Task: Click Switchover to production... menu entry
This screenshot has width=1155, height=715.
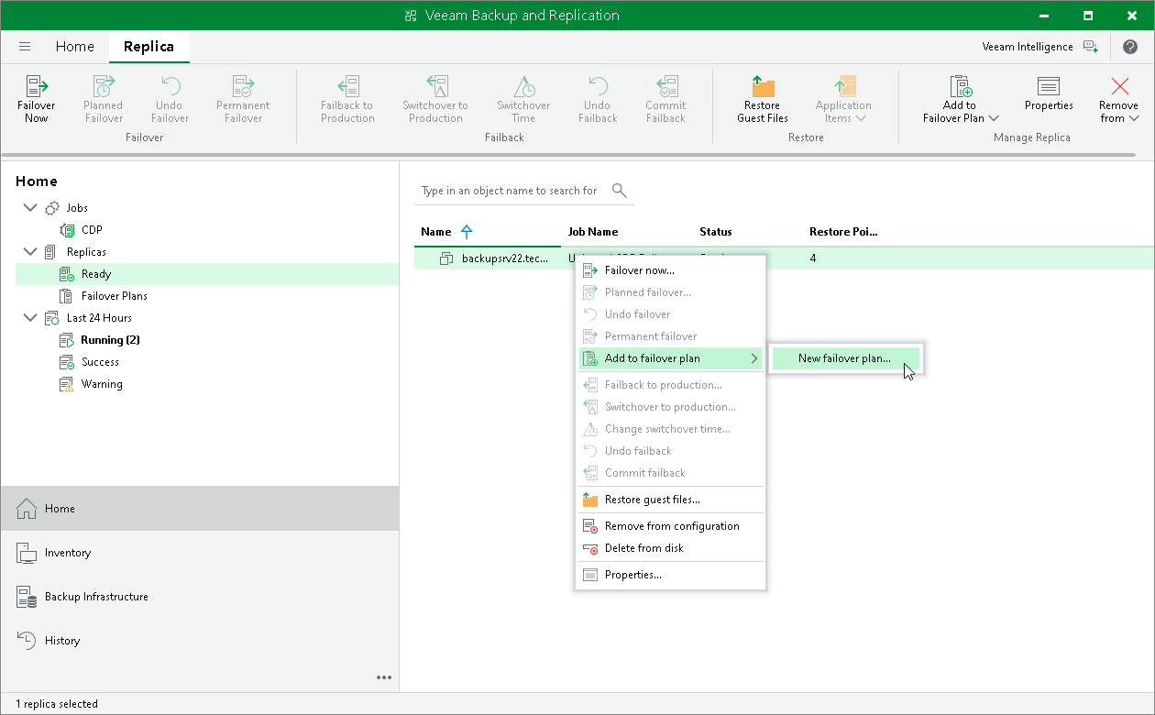Action: click(670, 407)
